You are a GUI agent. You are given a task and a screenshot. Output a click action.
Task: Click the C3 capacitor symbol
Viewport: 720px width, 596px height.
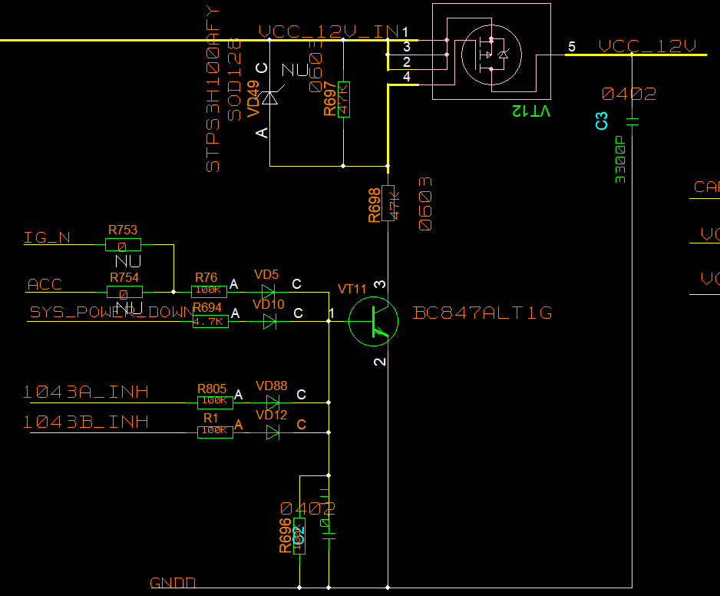click(x=632, y=121)
